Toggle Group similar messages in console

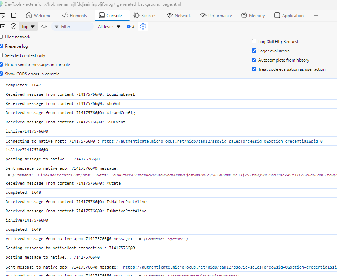coord(1,65)
